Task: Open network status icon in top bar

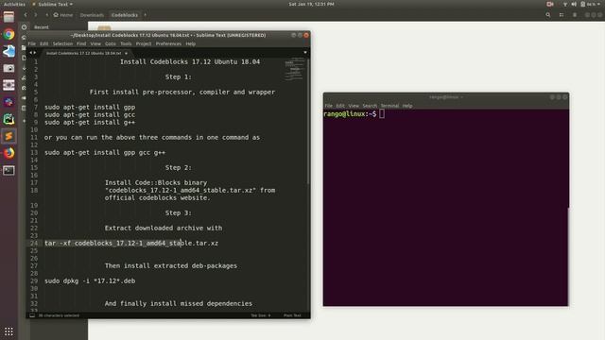Action: [x=565, y=4]
